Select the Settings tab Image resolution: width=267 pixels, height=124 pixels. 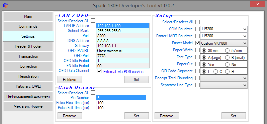[28, 36]
